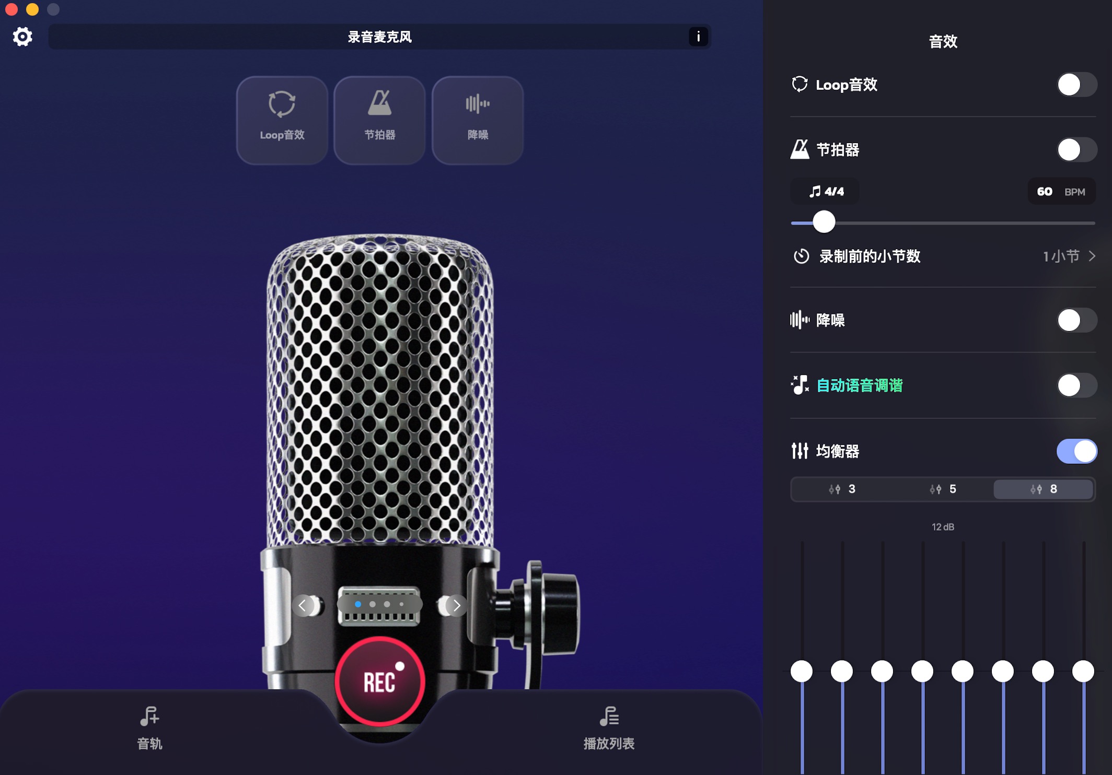Click the Loop音效 quick button under the title
The image size is (1112, 775).
[282, 120]
